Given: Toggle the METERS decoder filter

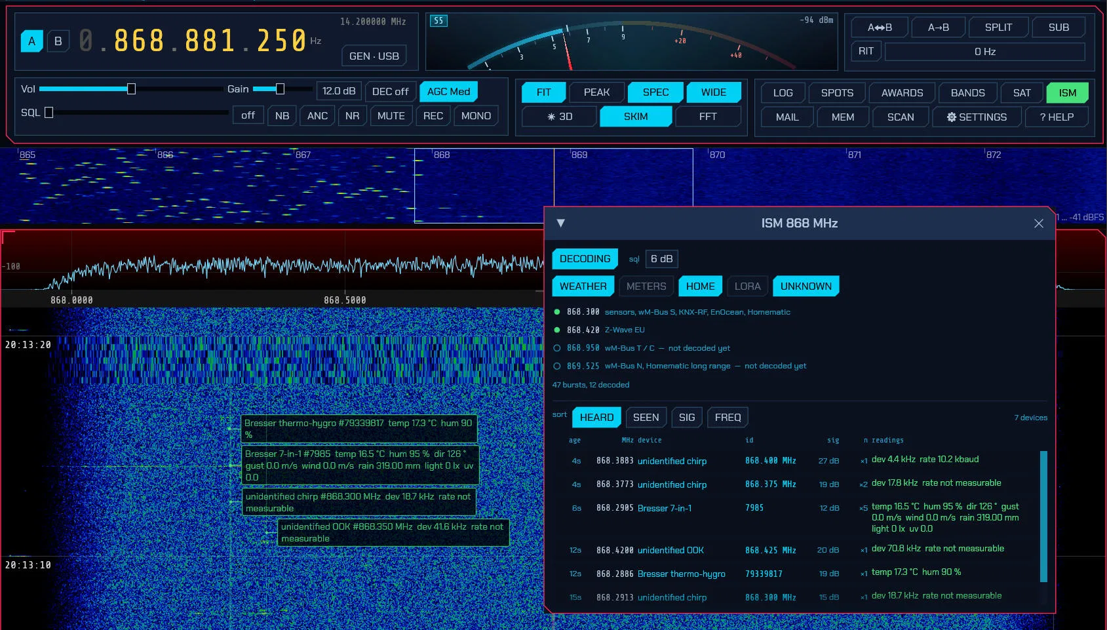Looking at the screenshot, I should click(x=646, y=286).
